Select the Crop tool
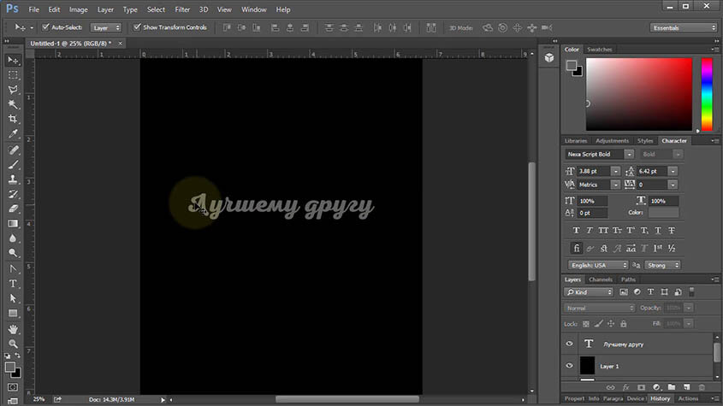723x406 pixels. 13,119
